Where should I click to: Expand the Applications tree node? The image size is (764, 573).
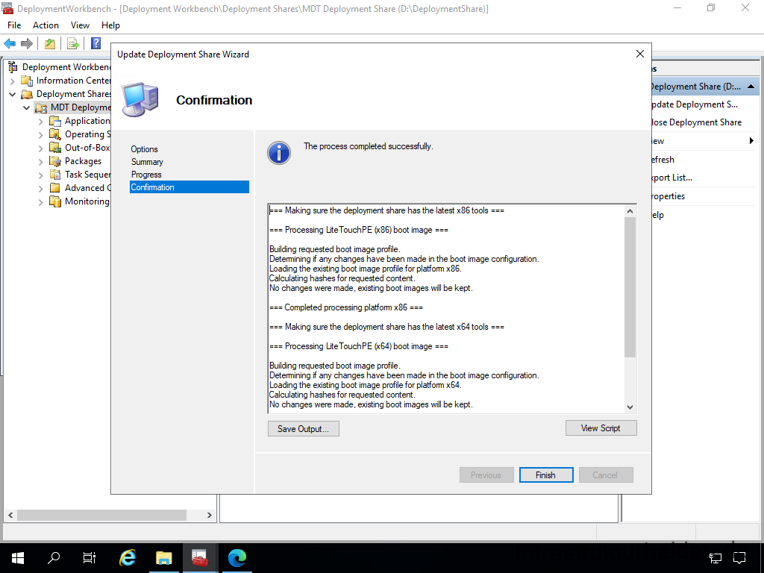tap(41, 122)
